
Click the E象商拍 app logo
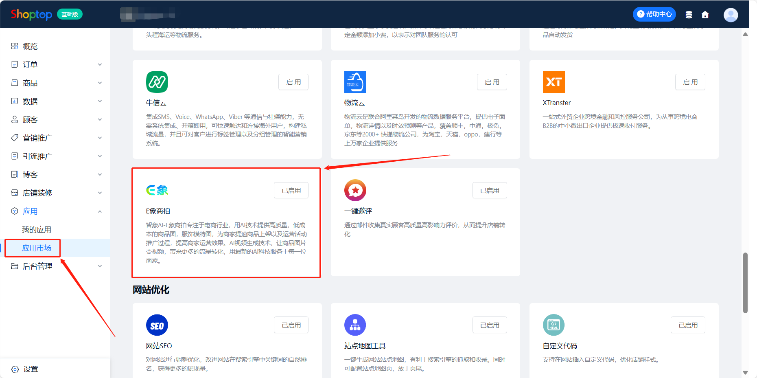157,190
